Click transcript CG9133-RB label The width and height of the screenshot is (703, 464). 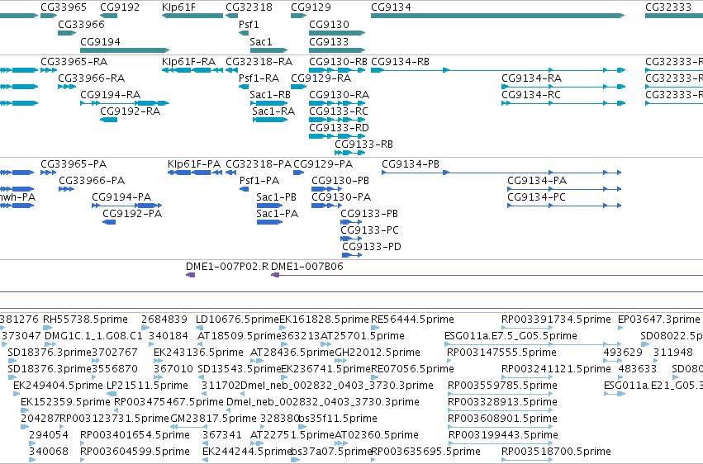pyautogui.click(x=364, y=144)
